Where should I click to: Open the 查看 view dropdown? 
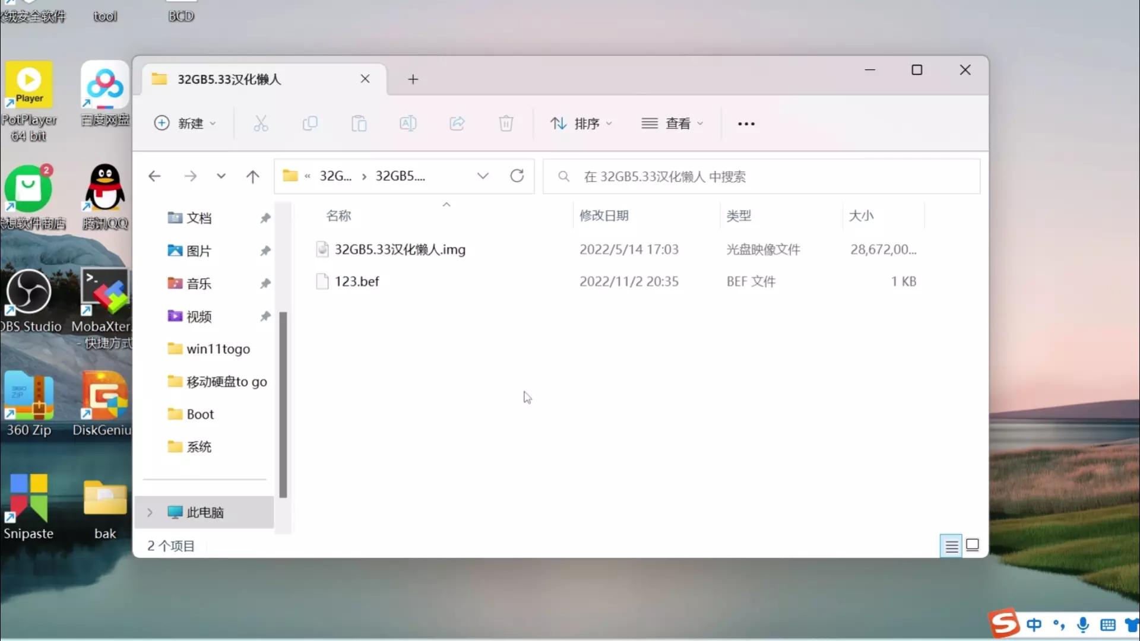672,123
